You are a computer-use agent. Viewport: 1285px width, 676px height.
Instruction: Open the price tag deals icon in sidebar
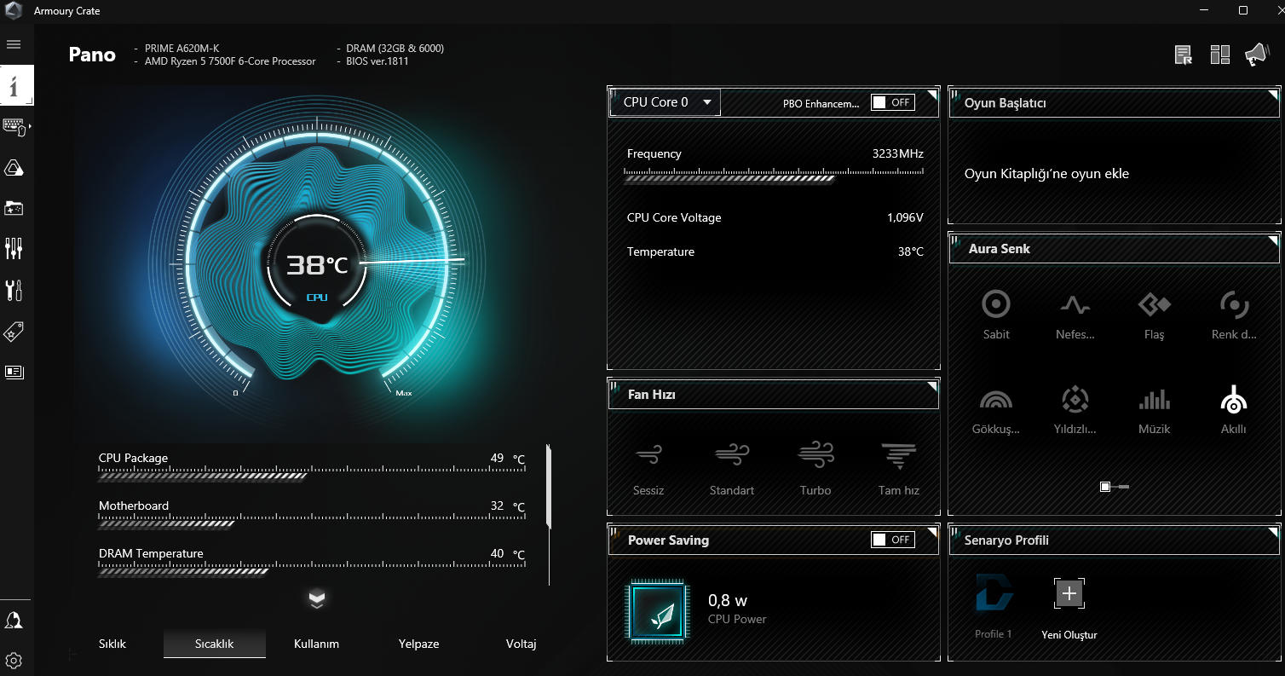pos(14,332)
